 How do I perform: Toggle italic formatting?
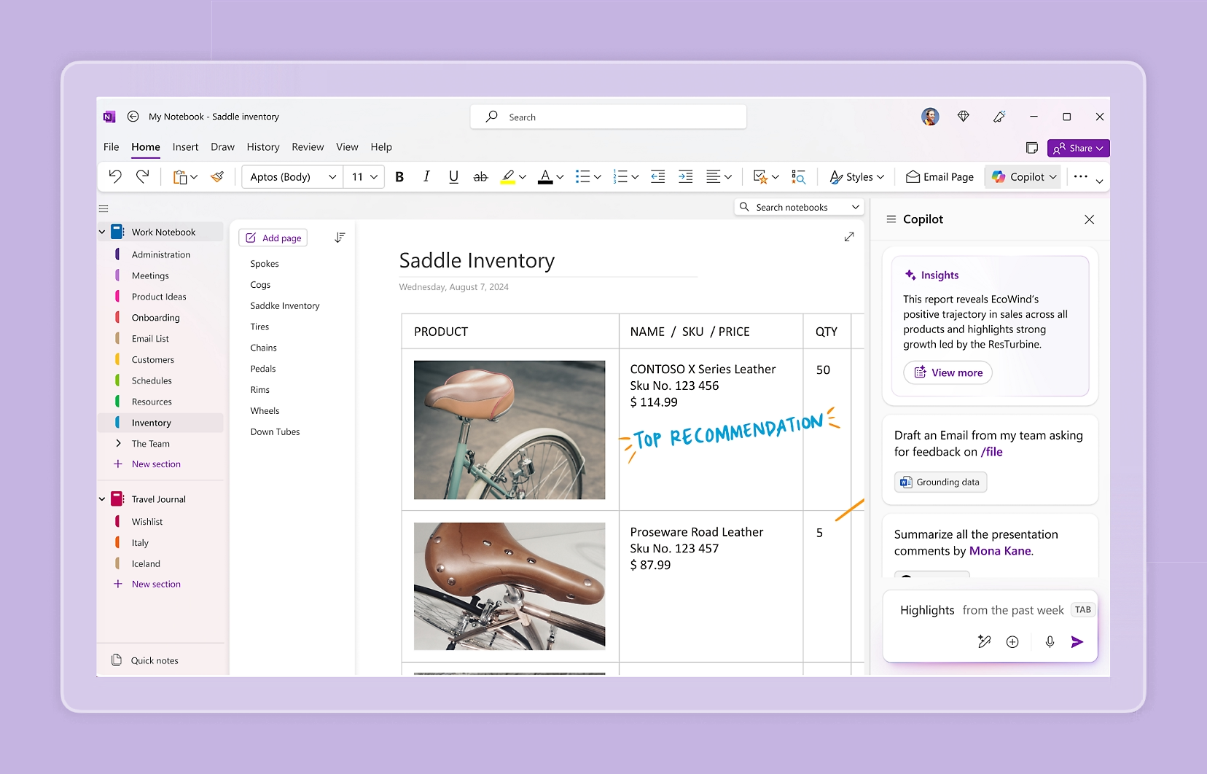coord(426,176)
